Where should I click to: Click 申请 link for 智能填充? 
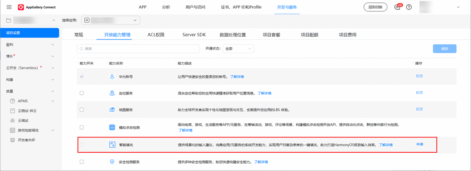420,145
